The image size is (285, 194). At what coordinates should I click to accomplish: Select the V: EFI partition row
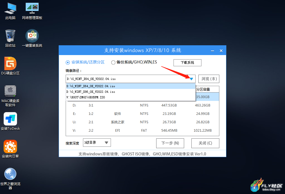coord(142,130)
